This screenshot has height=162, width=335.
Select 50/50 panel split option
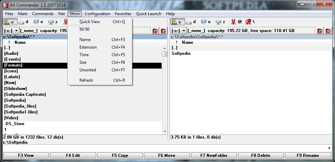click(100, 29)
